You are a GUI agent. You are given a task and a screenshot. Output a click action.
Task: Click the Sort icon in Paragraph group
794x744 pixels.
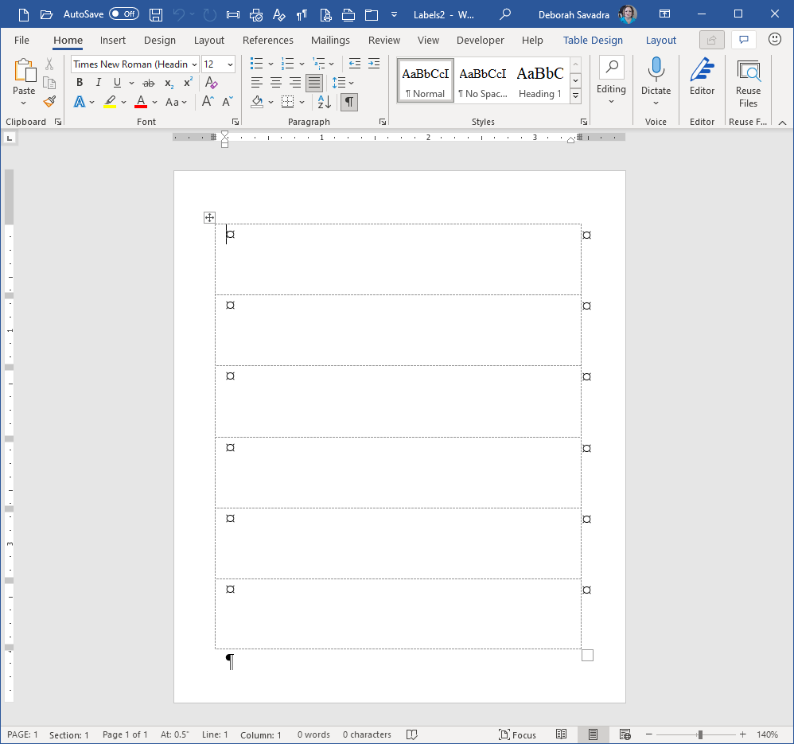[x=324, y=102]
